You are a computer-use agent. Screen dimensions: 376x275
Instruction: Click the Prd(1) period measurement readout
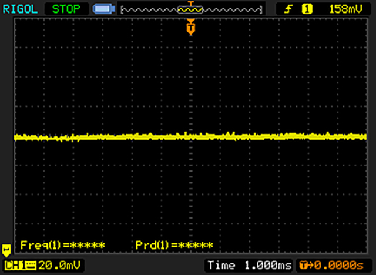tap(174, 245)
